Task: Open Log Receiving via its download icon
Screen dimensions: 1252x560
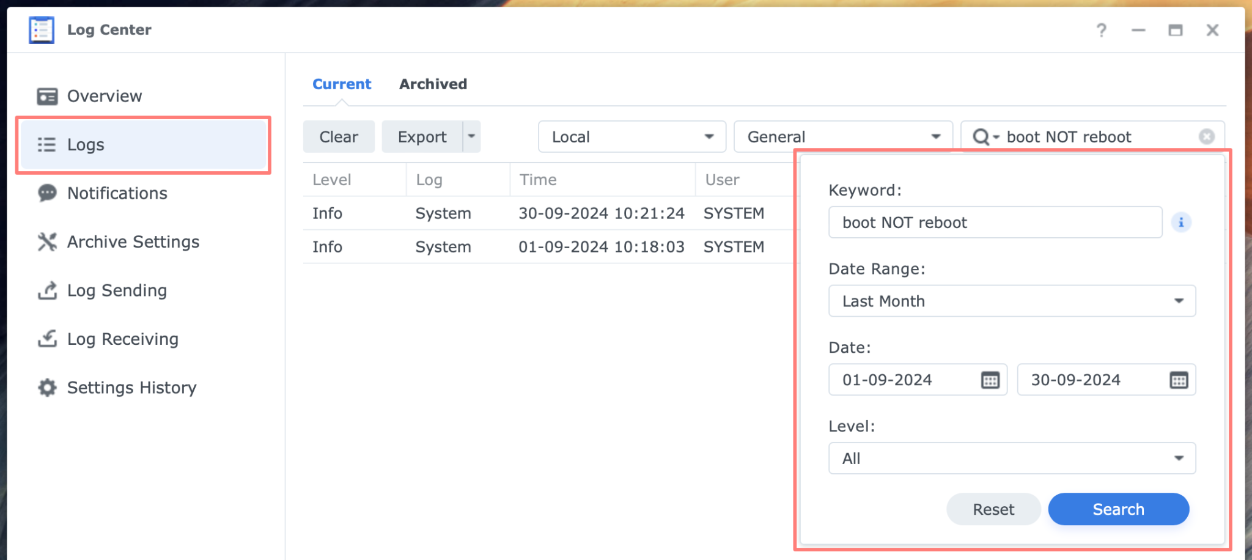Action: (47, 338)
